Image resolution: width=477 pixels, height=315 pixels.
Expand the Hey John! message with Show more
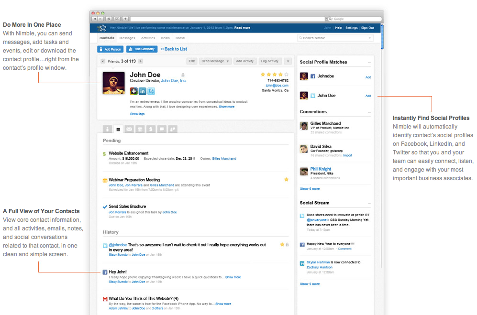pyautogui.click(x=233, y=277)
